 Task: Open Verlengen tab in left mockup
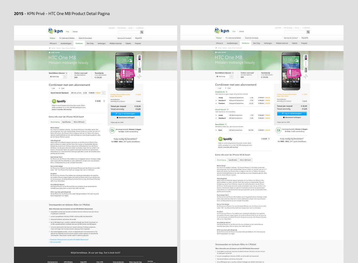point(102,43)
